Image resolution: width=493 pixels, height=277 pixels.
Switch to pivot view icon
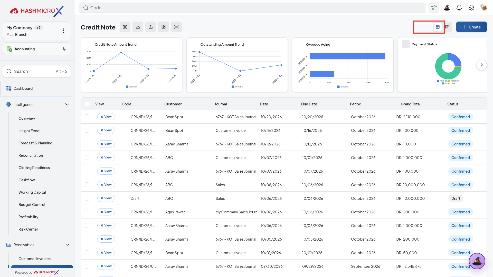click(x=447, y=27)
